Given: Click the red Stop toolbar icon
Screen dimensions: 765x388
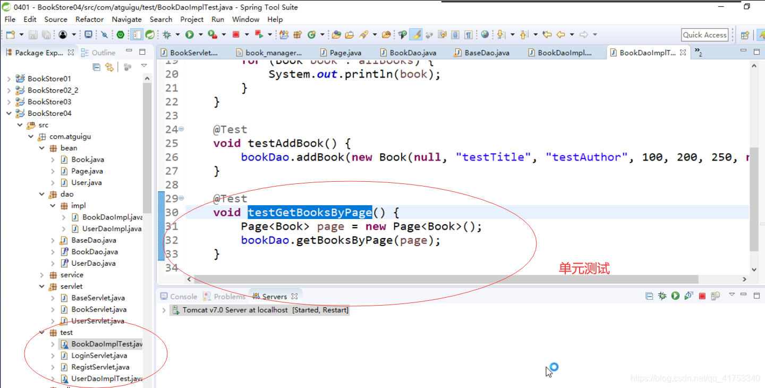Looking at the screenshot, I should (x=236, y=35).
